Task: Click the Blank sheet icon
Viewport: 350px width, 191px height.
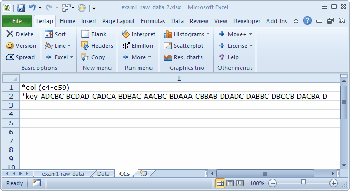Action: [x=85, y=34]
